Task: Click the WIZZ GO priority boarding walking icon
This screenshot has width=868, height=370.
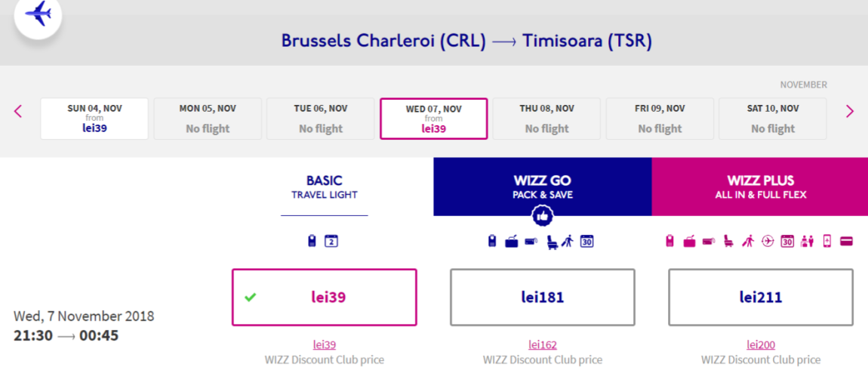Action: tap(568, 242)
